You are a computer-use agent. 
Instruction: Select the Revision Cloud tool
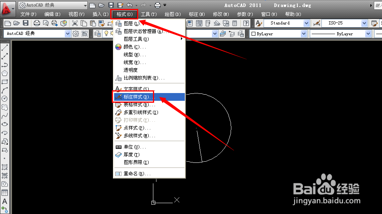coord(5,107)
